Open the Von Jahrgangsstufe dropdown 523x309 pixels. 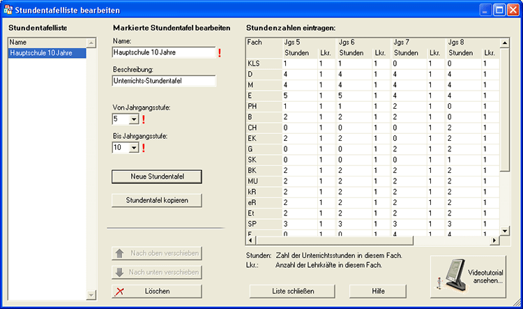133,119
